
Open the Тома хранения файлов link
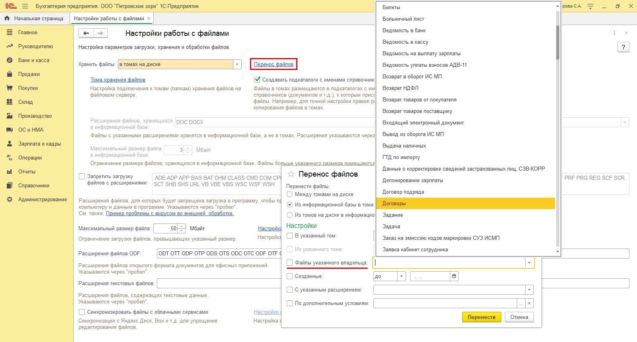click(x=118, y=80)
